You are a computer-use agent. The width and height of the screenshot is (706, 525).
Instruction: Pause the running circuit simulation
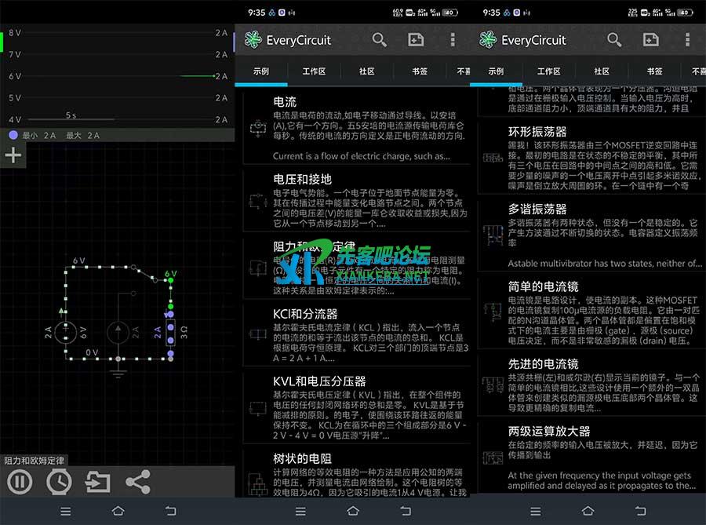tap(20, 481)
